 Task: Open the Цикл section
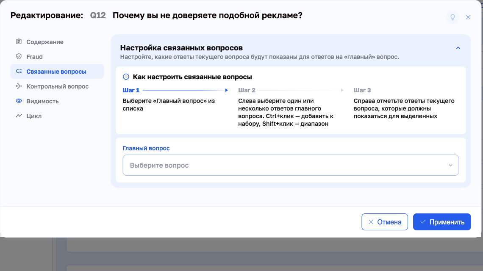click(x=57, y=116)
